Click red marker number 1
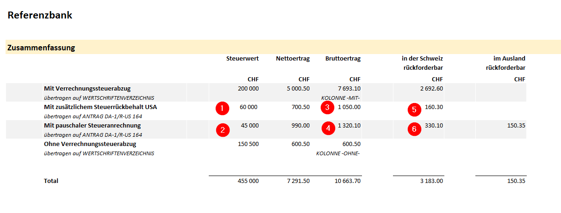561x213 pixels. [x=223, y=109]
